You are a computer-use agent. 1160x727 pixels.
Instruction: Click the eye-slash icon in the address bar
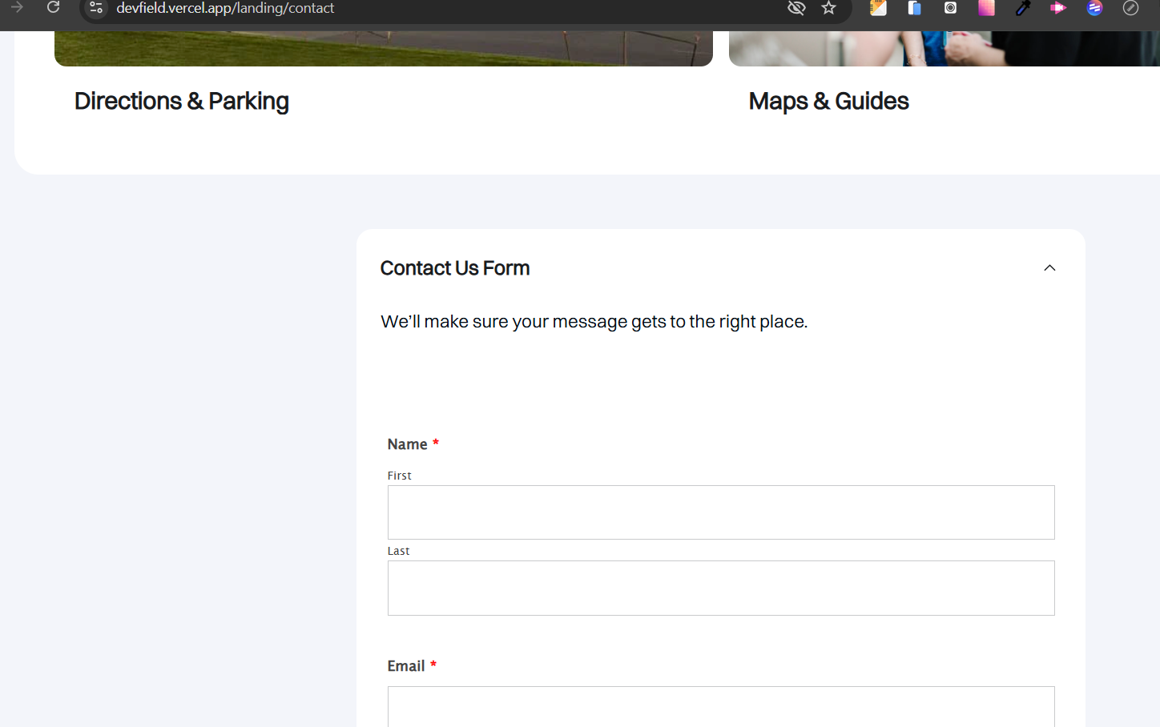coord(795,8)
